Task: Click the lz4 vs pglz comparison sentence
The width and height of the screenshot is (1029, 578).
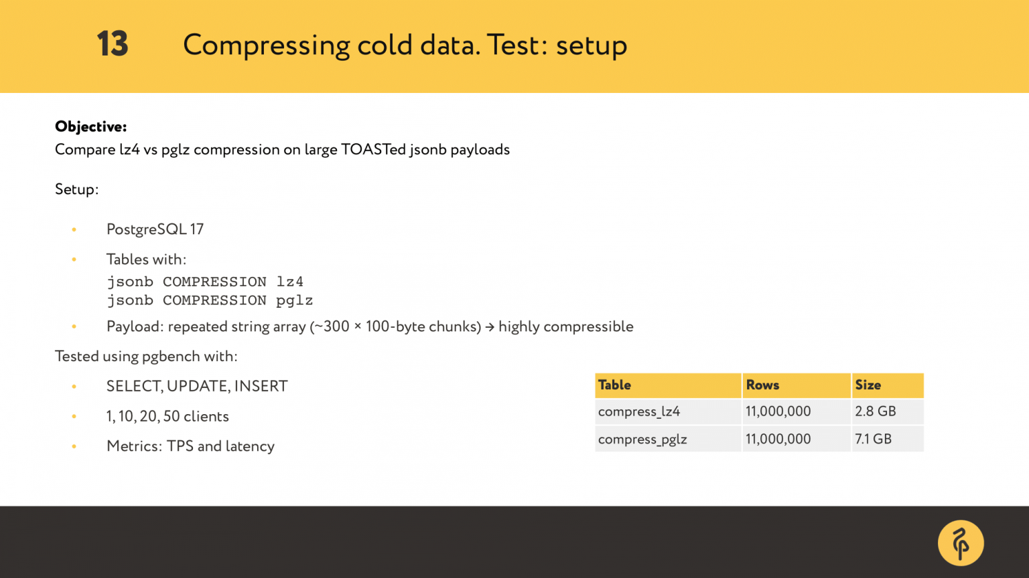Action: click(x=282, y=150)
